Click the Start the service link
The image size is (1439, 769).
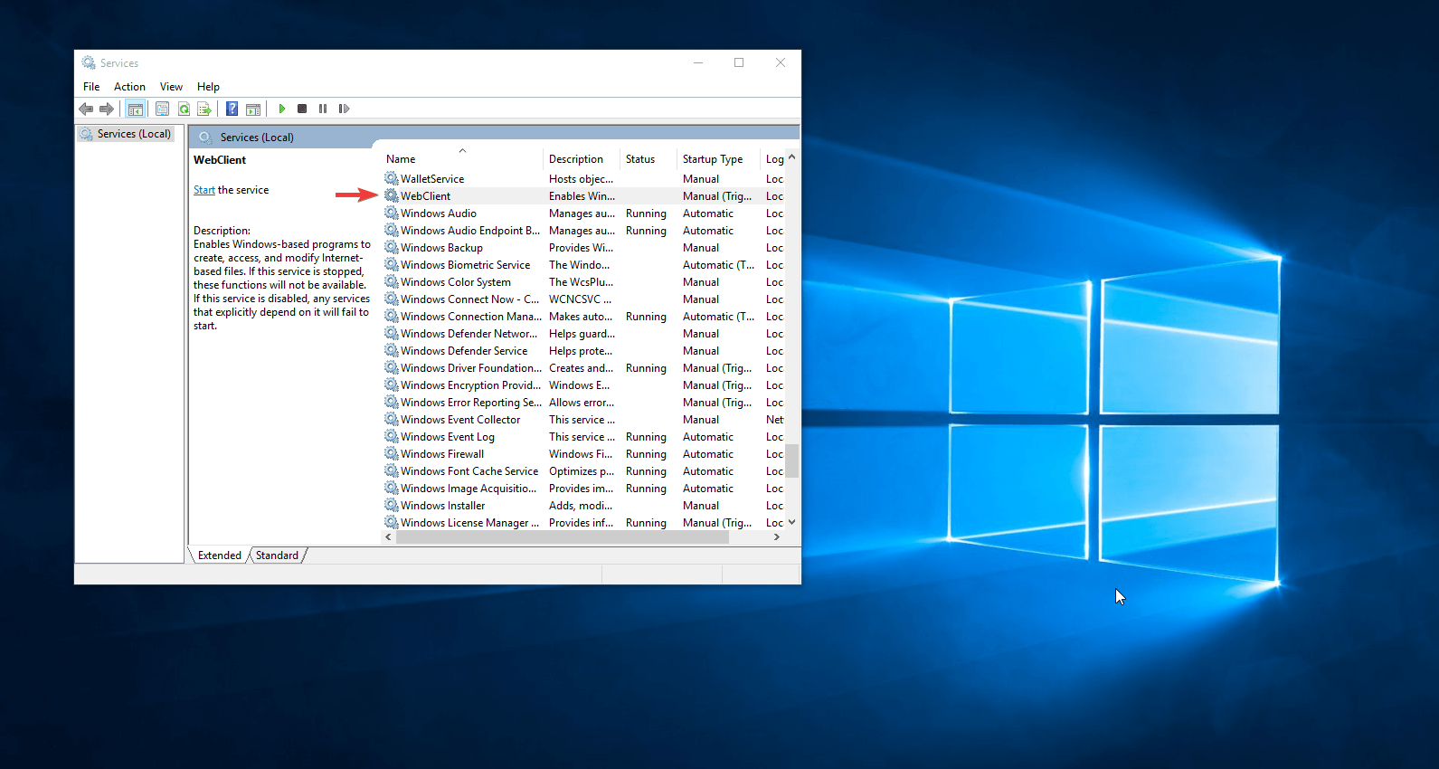point(204,190)
